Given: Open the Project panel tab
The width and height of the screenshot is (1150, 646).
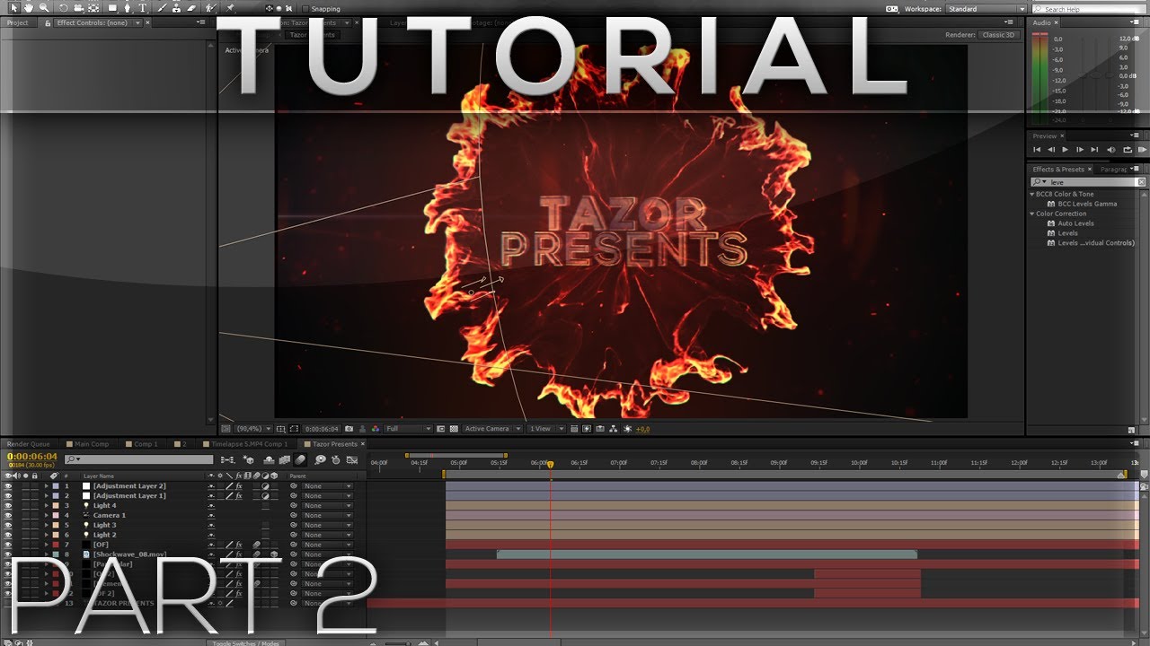Looking at the screenshot, I should click(18, 22).
